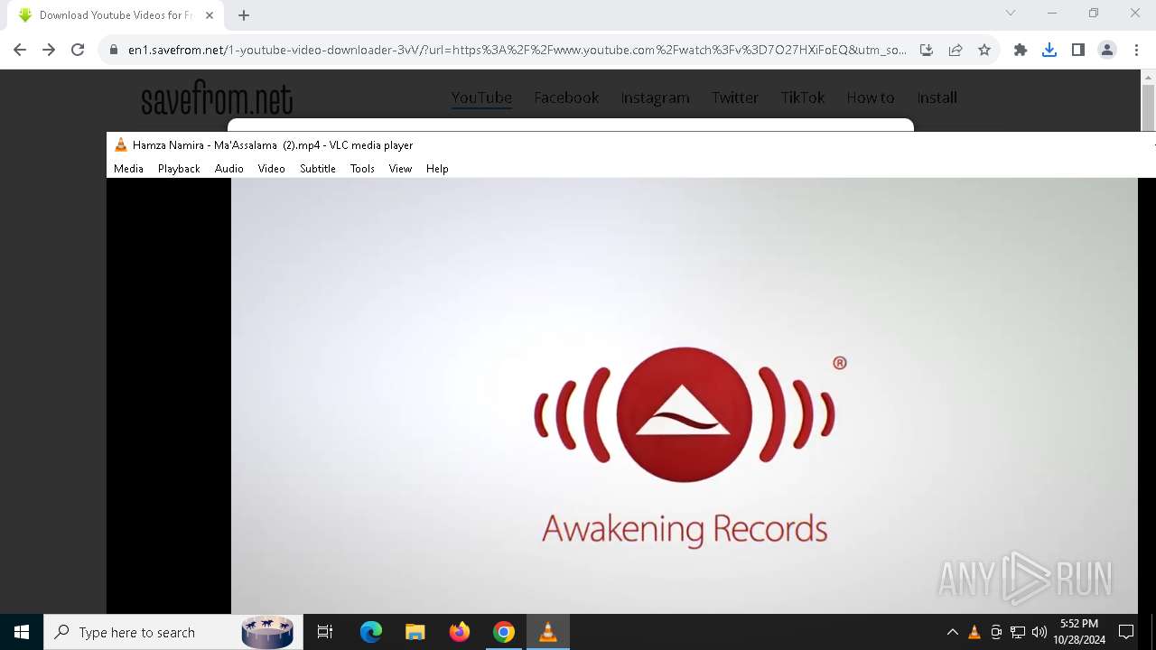Image resolution: width=1156 pixels, height=650 pixels.
Task: Open the VLC Video menu
Action: click(271, 169)
